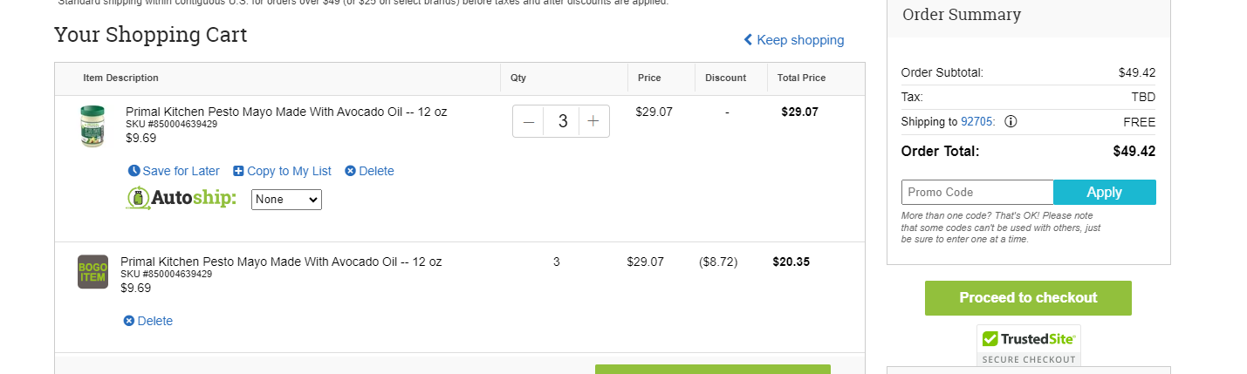Click the Autoship logo icon

tap(138, 199)
